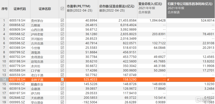Click the small icon in highlighted net profit cell
The image size is (215, 104).
pos(168,80)
